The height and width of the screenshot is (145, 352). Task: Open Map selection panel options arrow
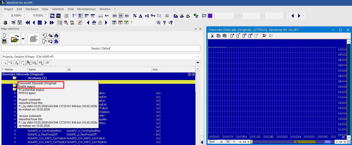coord(196,29)
